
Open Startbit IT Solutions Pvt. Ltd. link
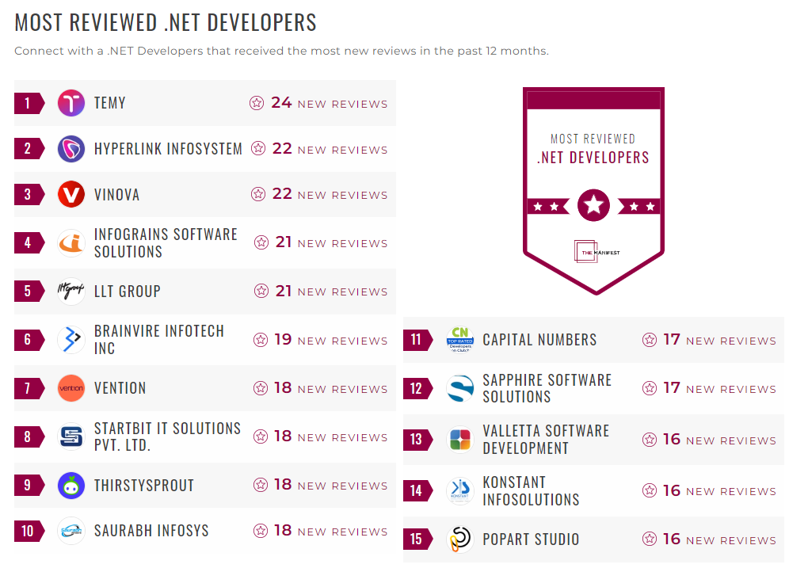167,436
